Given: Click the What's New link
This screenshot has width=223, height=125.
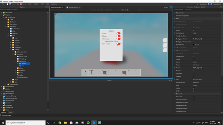Looking at the screenshot, I should pos(203,4).
